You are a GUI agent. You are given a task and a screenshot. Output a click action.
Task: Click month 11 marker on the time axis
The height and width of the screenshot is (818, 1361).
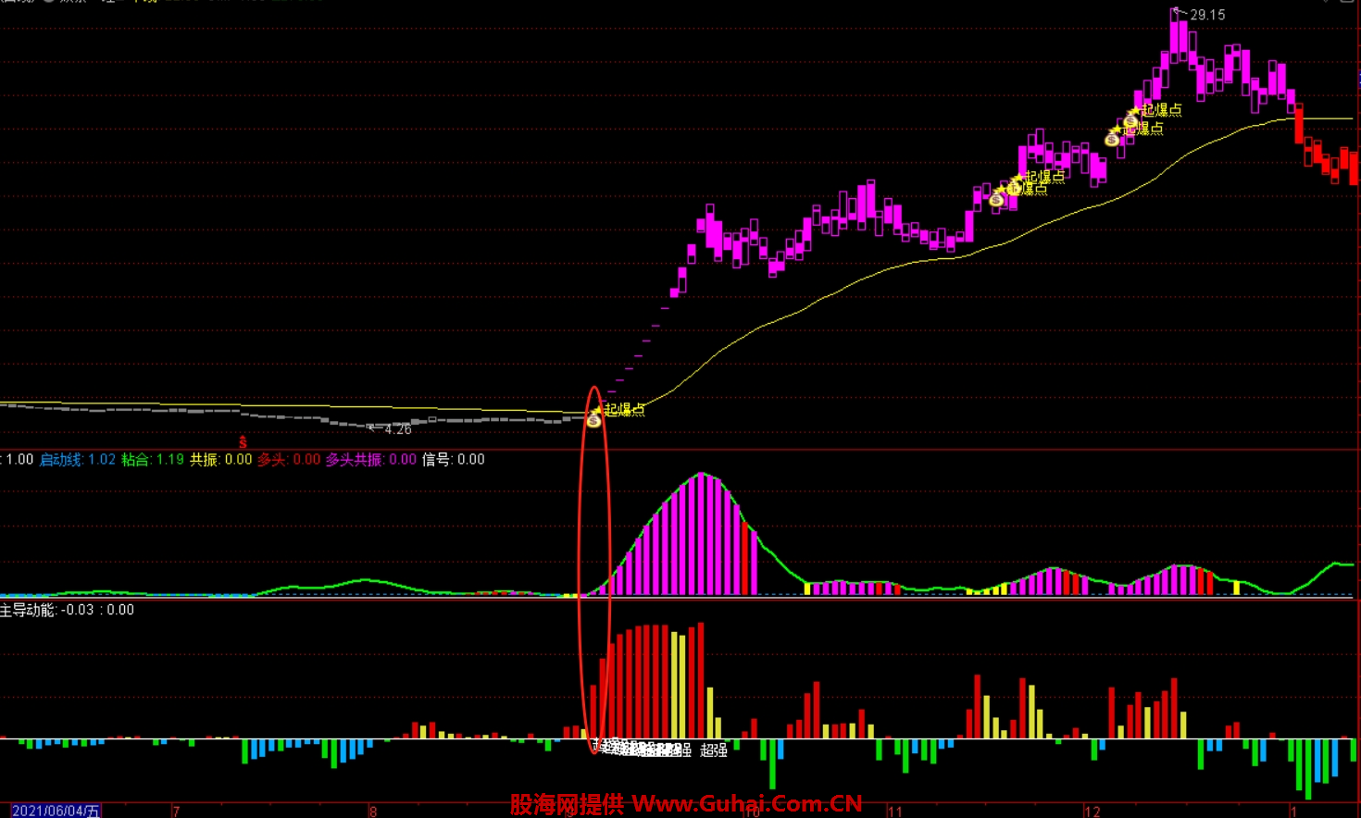894,812
